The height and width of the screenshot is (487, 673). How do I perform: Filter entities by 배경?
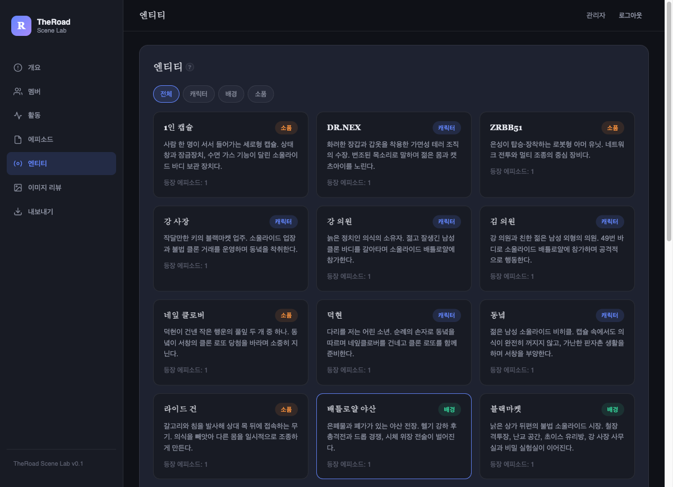(231, 94)
